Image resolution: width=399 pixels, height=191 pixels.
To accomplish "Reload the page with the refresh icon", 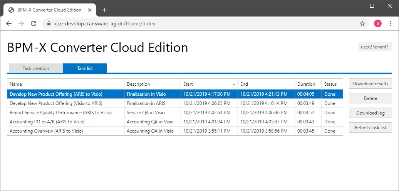I will 34,23.
